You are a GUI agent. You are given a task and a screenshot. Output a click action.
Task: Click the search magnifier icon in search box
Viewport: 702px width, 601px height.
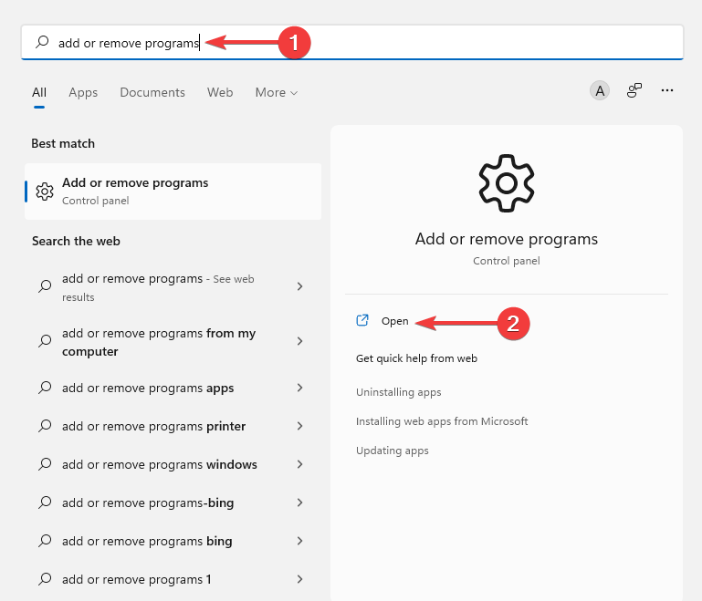[42, 43]
